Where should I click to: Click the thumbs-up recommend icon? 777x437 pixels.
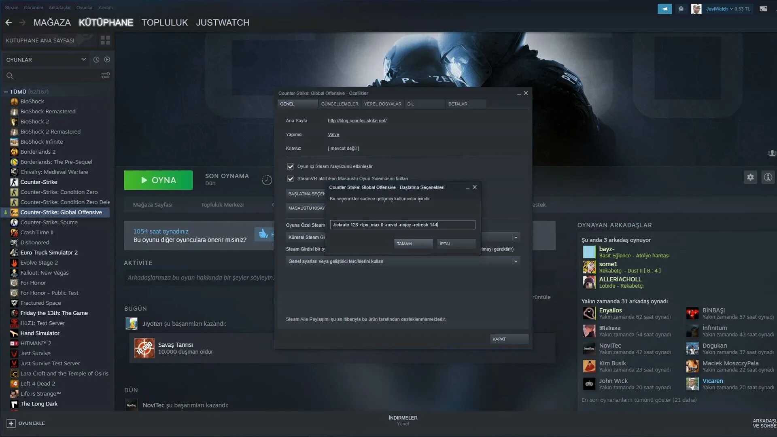tap(263, 234)
